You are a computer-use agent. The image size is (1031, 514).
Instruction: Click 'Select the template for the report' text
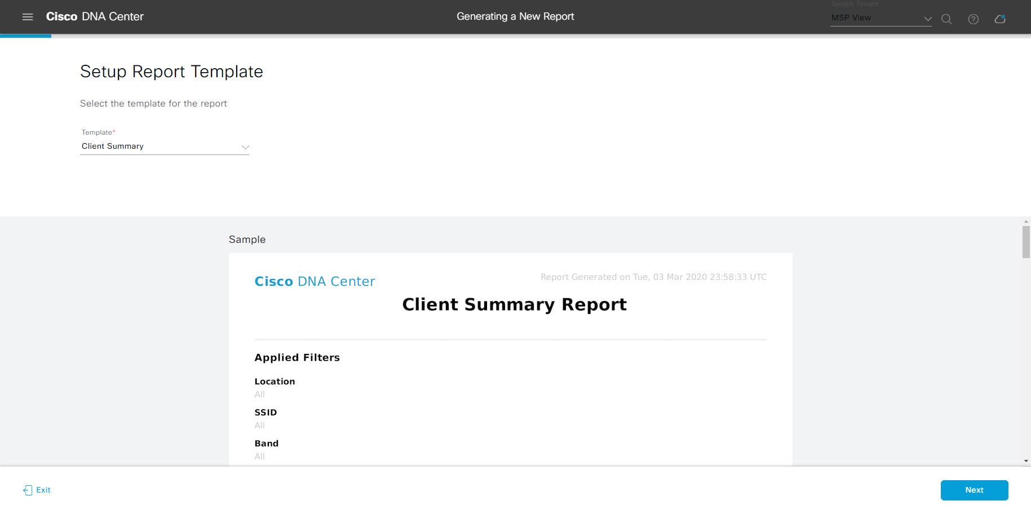153,104
